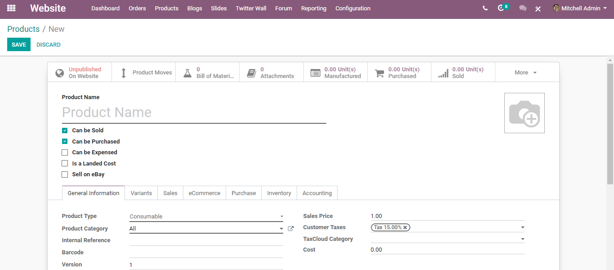Uncheck the Can be Sold checkbox
Image resolution: width=614 pixels, height=270 pixels.
click(x=65, y=131)
